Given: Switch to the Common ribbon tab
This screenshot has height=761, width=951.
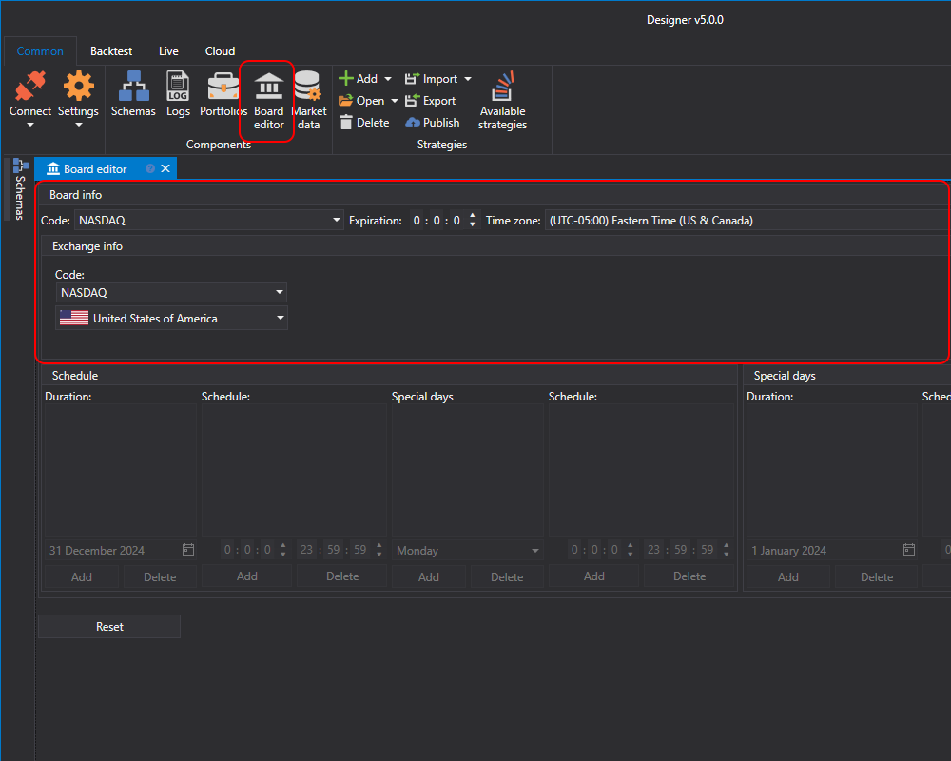Looking at the screenshot, I should coord(40,51).
